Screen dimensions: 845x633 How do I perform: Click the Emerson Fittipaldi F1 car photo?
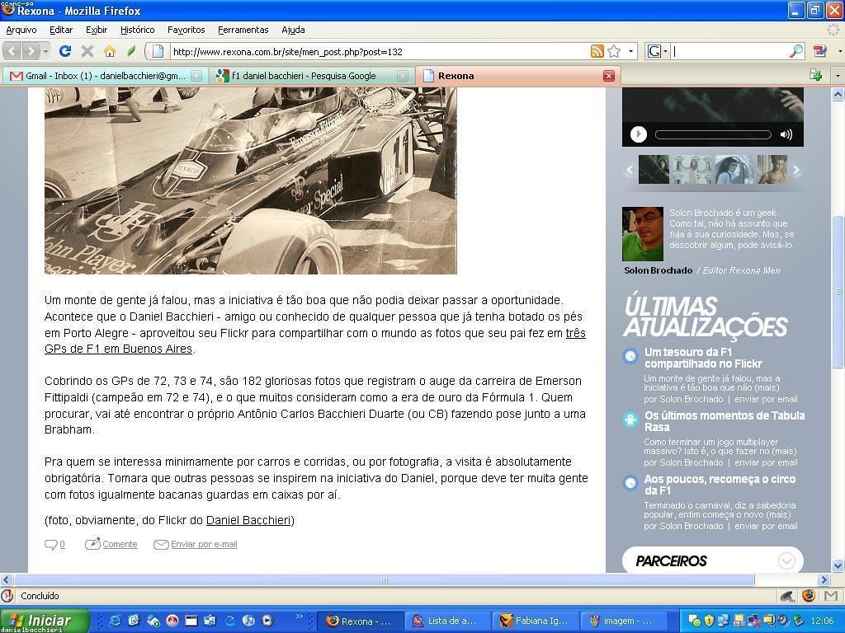point(251,181)
